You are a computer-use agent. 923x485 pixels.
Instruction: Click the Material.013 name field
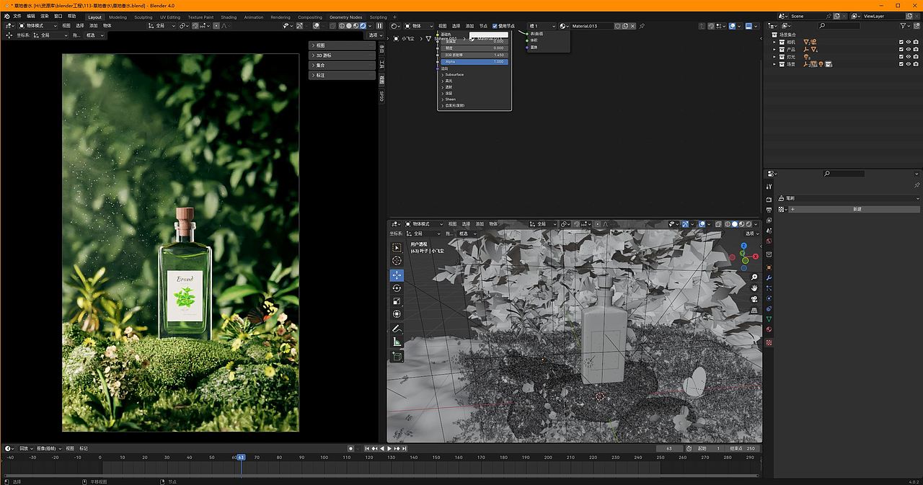click(x=591, y=26)
